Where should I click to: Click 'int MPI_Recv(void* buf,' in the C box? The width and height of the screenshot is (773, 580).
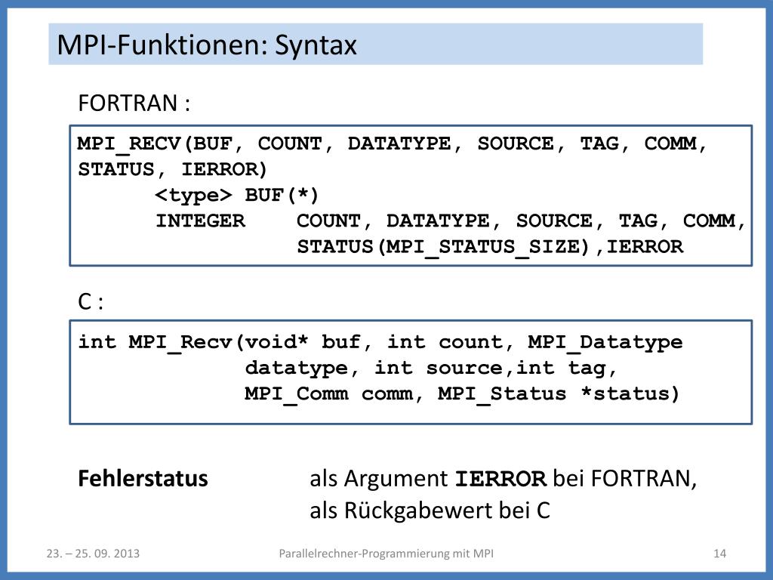[225, 342]
